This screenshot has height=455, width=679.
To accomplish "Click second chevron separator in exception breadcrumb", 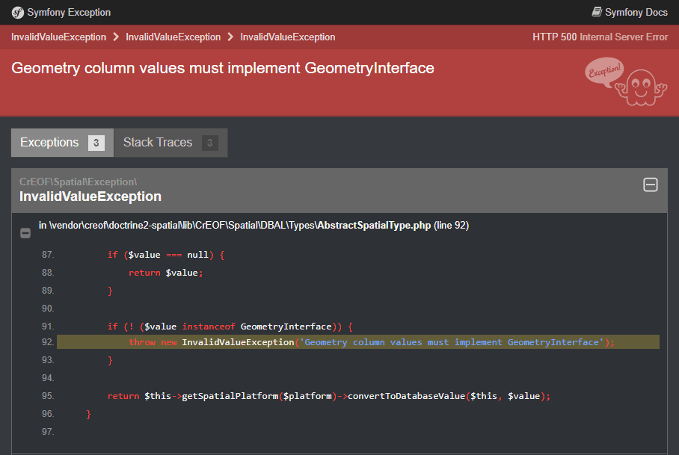I will [x=230, y=37].
